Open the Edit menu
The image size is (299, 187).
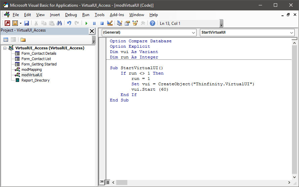coord(28,15)
